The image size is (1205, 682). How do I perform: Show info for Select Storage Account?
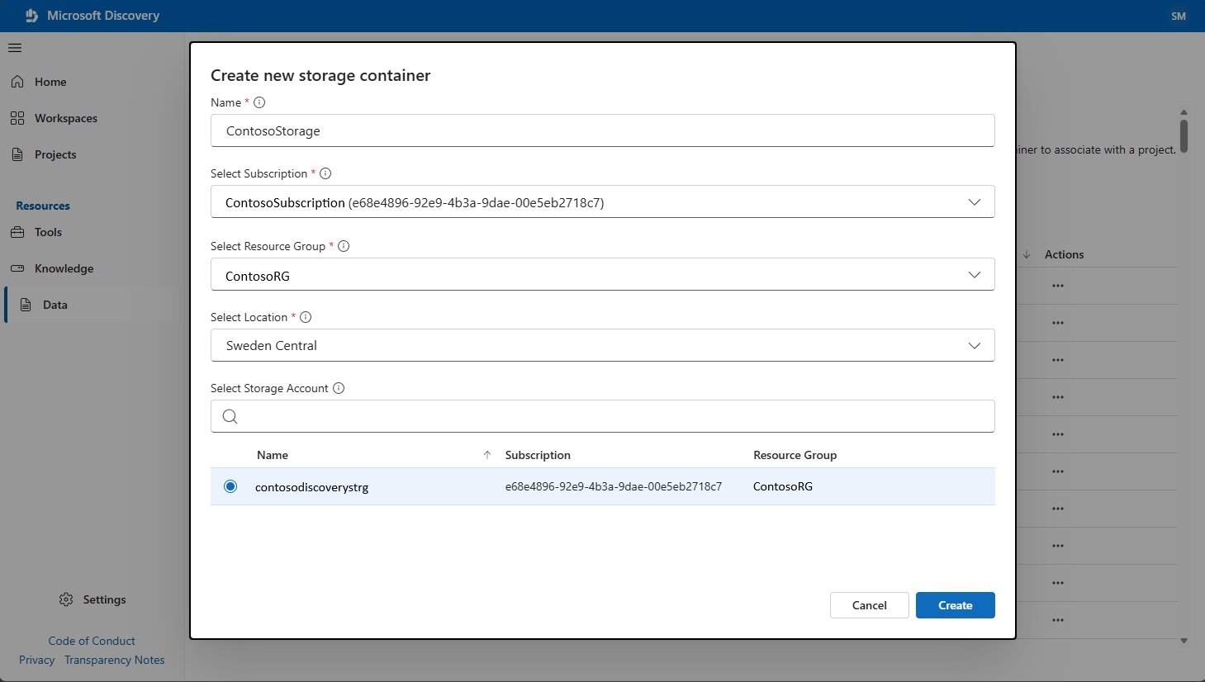[339, 388]
